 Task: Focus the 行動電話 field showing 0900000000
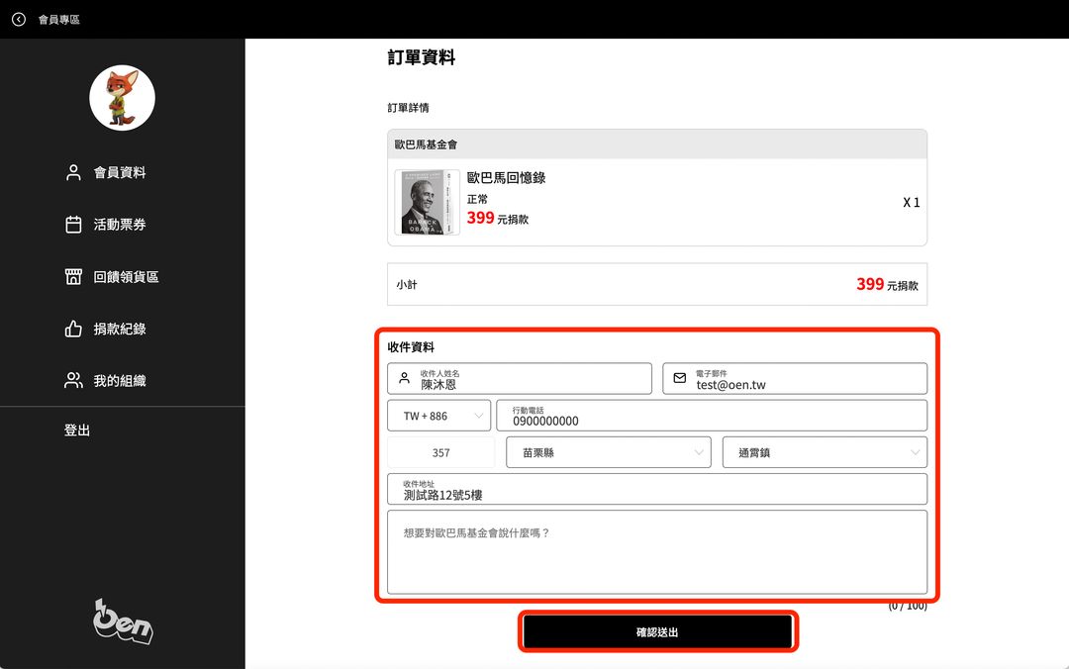tap(712, 416)
